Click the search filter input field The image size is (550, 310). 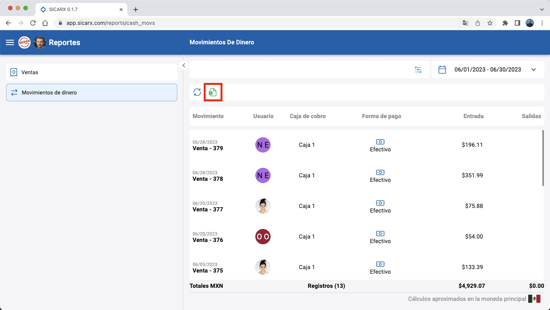coord(298,70)
